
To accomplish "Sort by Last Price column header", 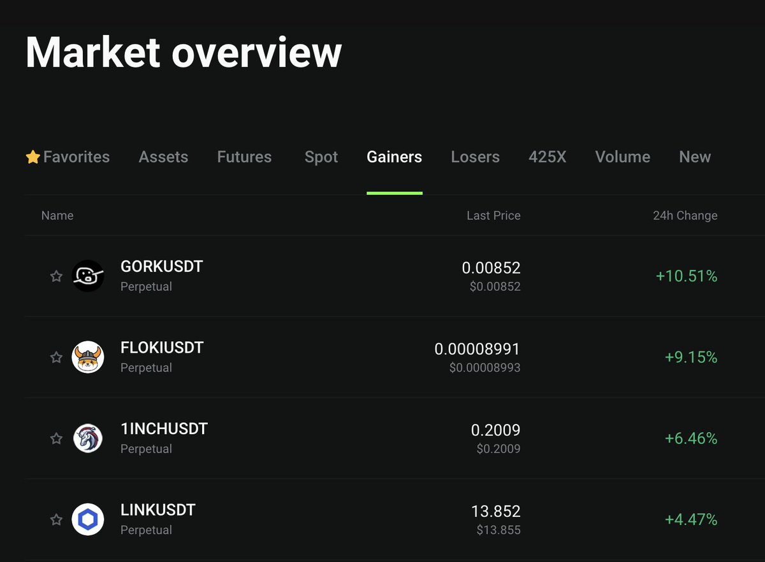I will click(x=493, y=216).
